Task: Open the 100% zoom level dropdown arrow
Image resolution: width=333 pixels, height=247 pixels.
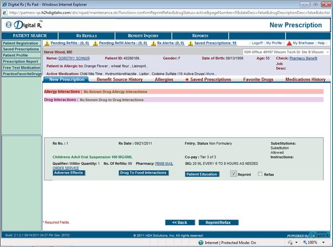Action: [x=324, y=243]
